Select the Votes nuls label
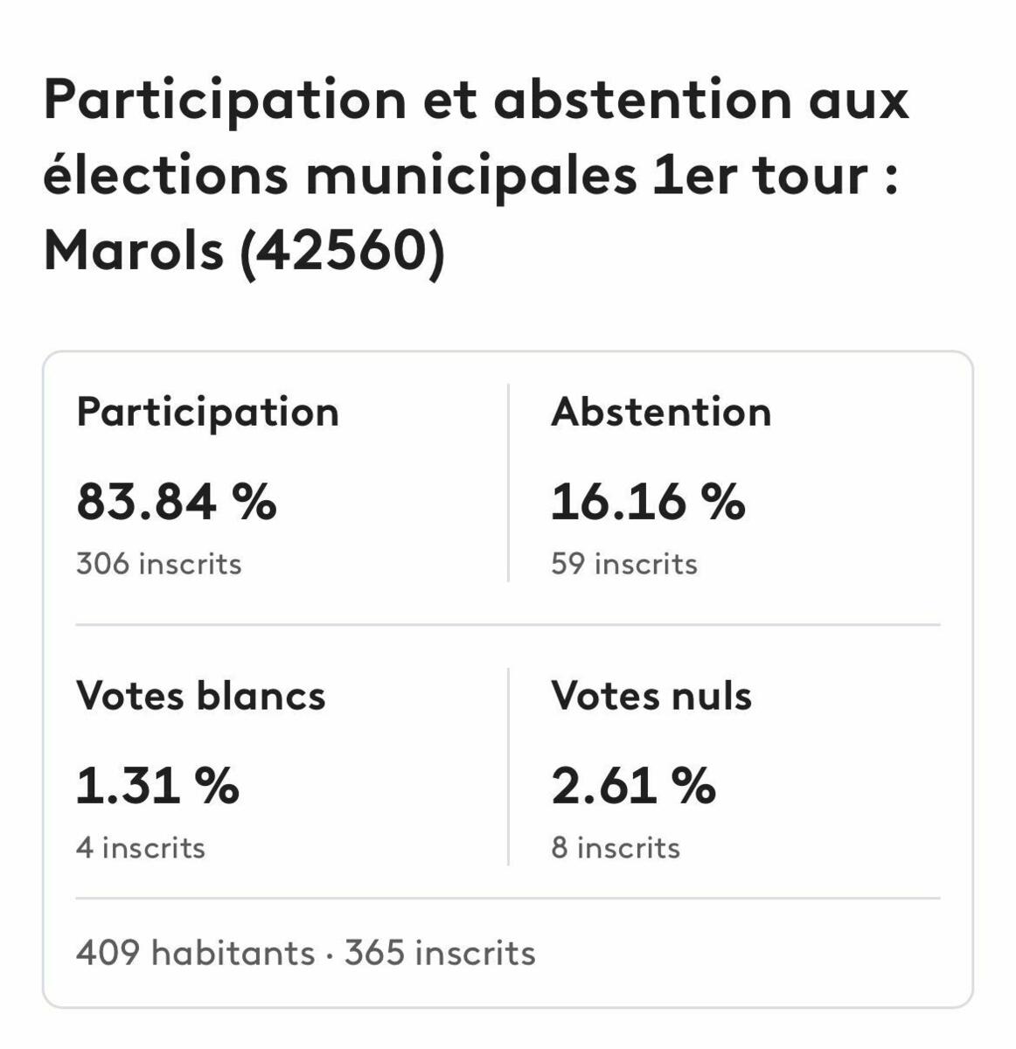 coord(651,696)
